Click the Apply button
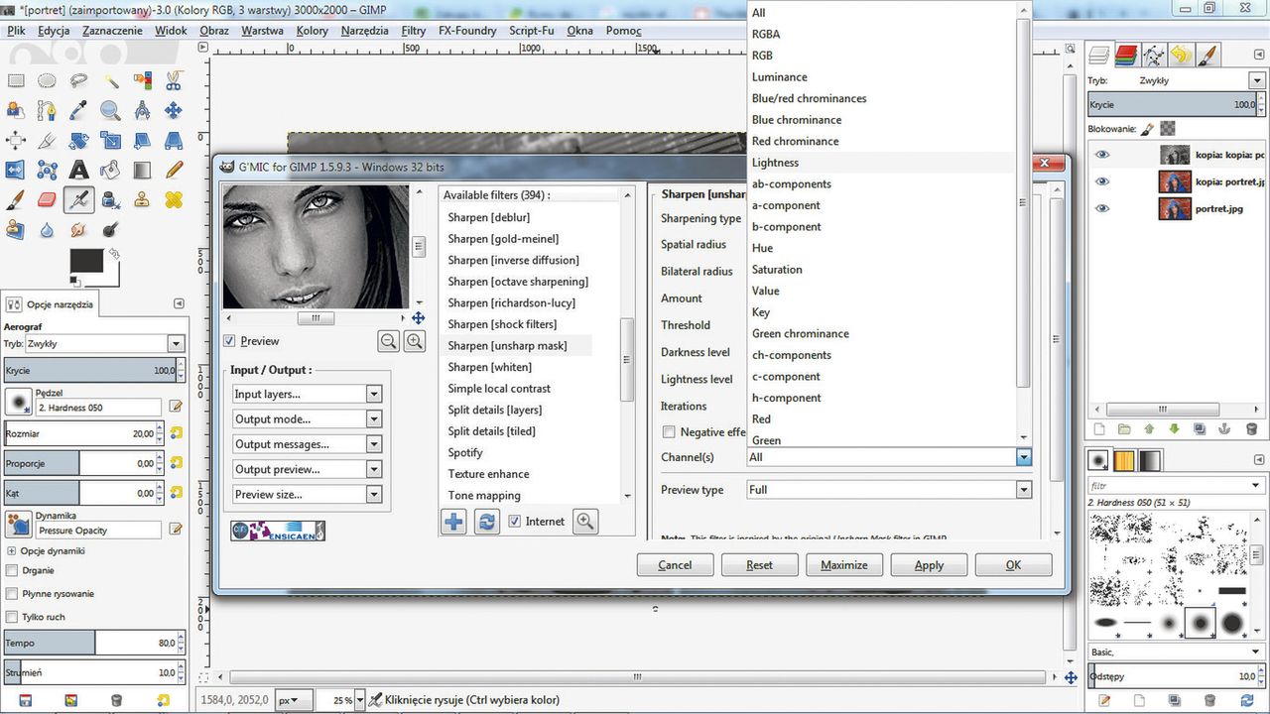Image resolution: width=1270 pixels, height=714 pixels. coord(929,565)
